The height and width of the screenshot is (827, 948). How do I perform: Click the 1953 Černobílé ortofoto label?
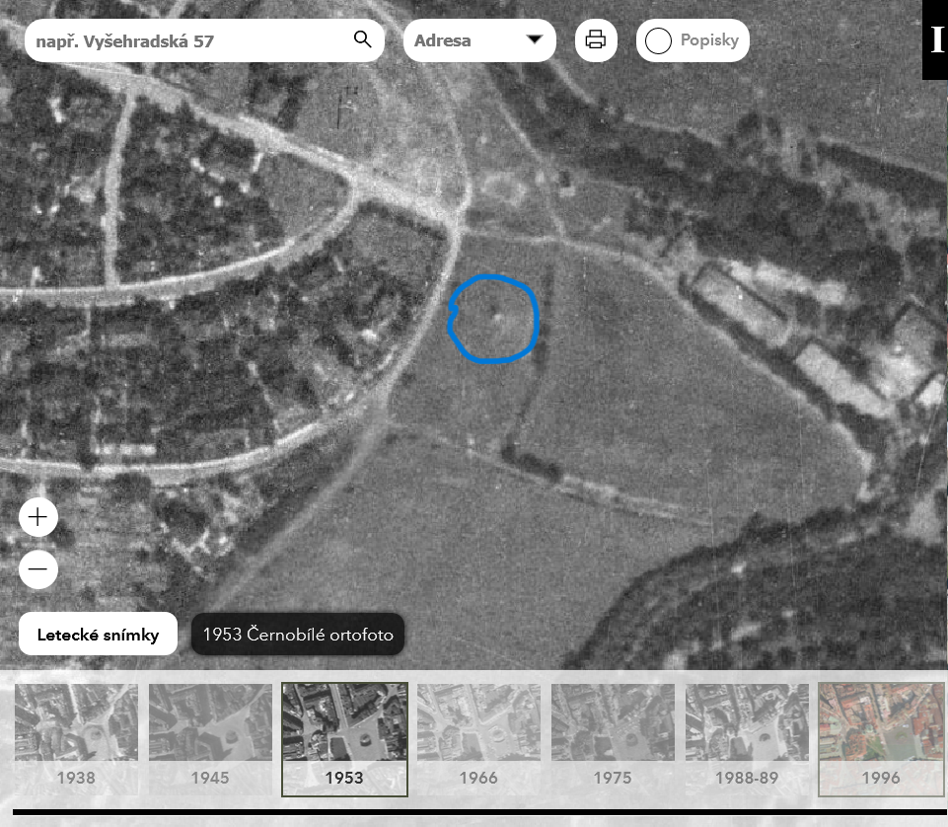[x=298, y=635]
